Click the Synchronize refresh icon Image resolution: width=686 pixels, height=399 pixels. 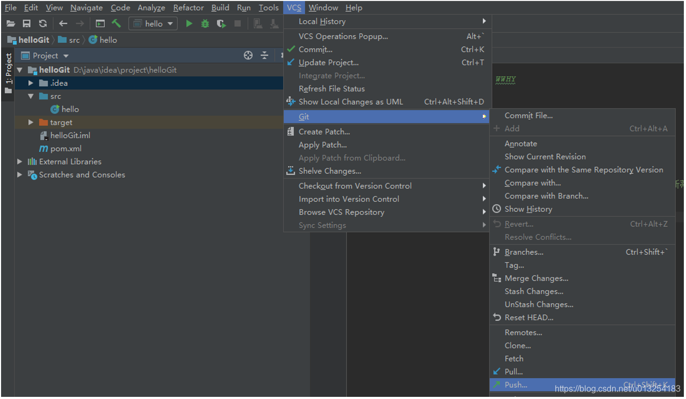(43, 24)
